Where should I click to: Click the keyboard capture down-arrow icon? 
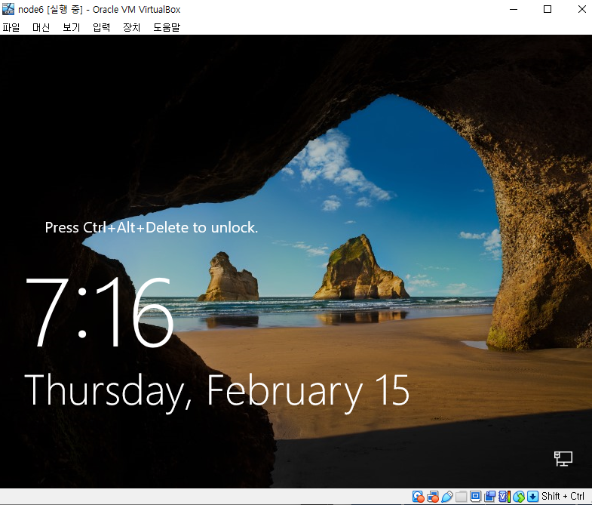(532, 496)
